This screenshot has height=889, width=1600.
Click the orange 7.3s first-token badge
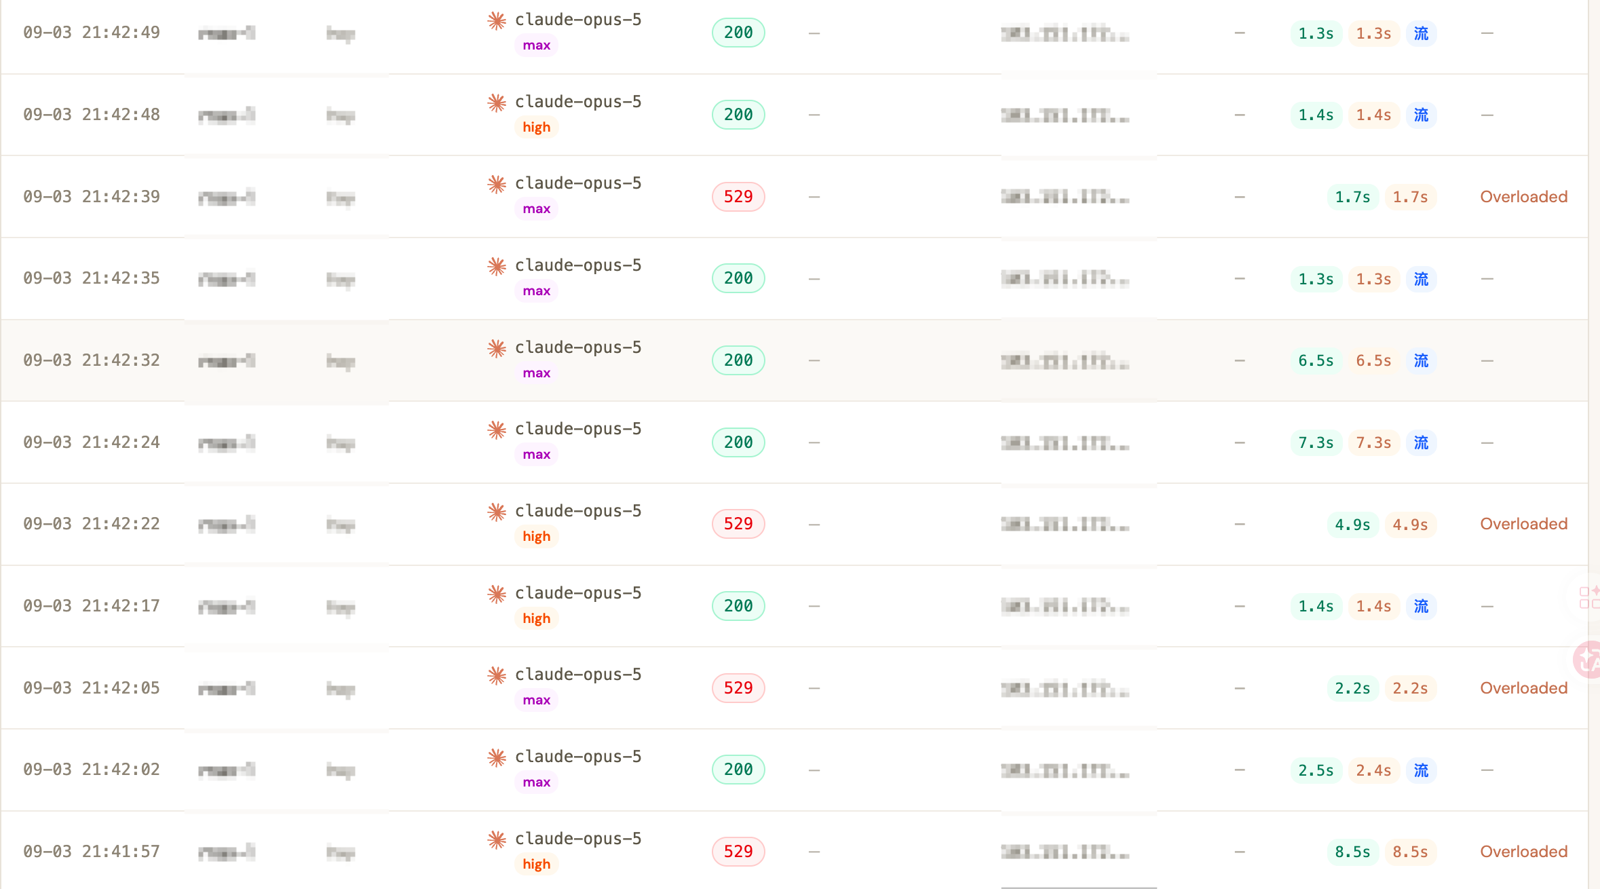pyautogui.click(x=1373, y=443)
